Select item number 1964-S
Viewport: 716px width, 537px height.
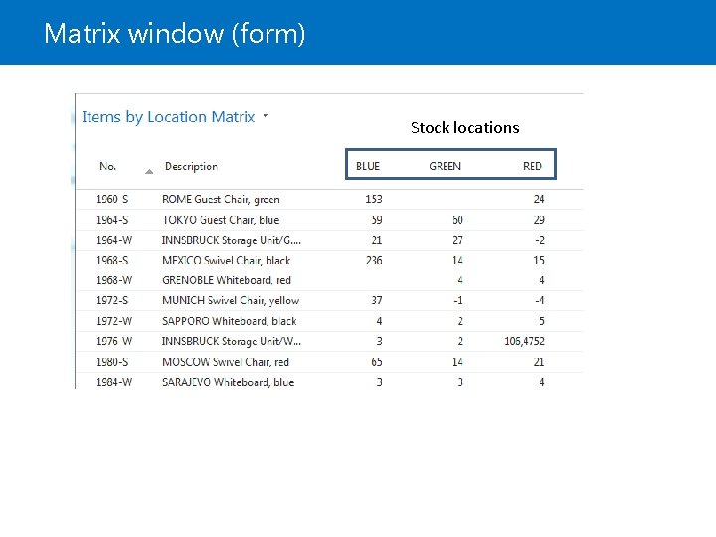coord(112,220)
